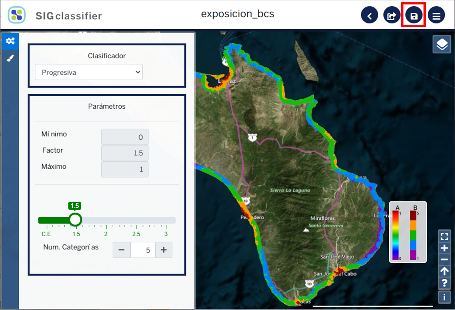Image resolution: width=455 pixels, height=310 pixels.
Task: Click the Máximo value field
Action: [125, 169]
